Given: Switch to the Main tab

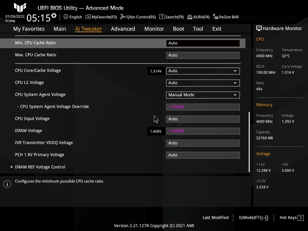Looking at the screenshot, I should click(60, 29).
